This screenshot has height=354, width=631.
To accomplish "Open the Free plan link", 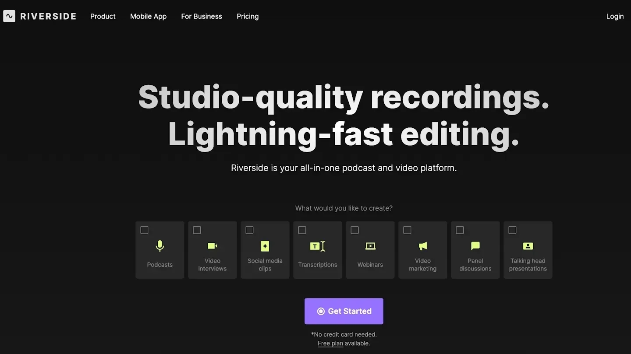I will [x=330, y=343].
